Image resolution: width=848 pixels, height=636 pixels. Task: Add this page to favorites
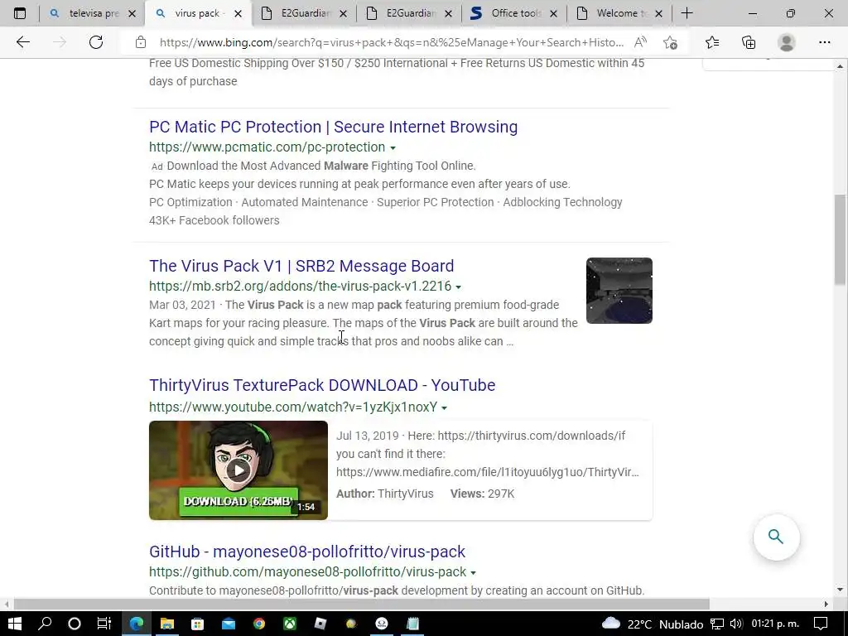(x=671, y=42)
